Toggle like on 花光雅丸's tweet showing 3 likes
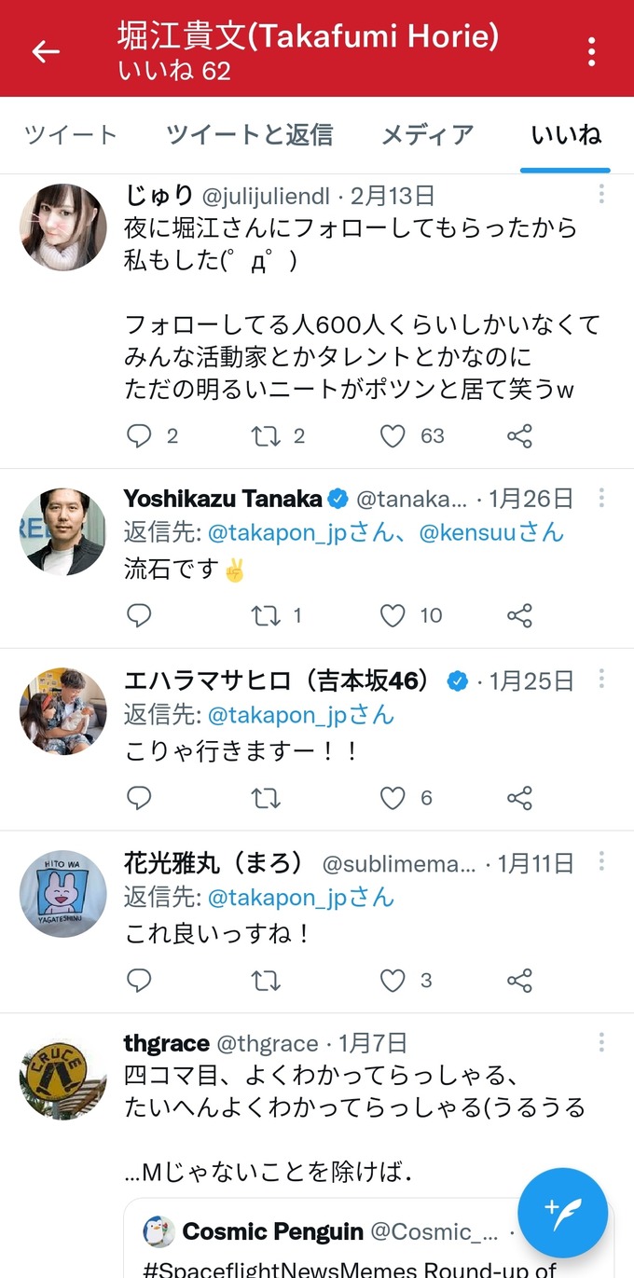Screen dimensions: 634x1278 [x=392, y=981]
